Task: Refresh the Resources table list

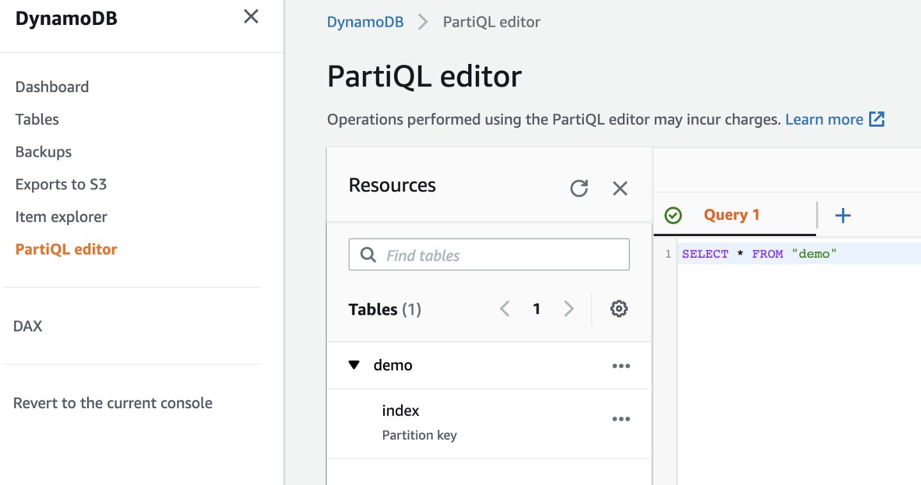Action: point(579,188)
